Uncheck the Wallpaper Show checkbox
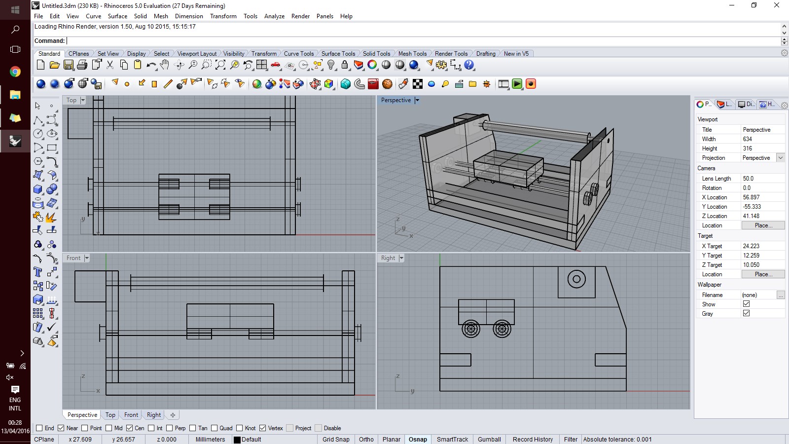 click(746, 304)
